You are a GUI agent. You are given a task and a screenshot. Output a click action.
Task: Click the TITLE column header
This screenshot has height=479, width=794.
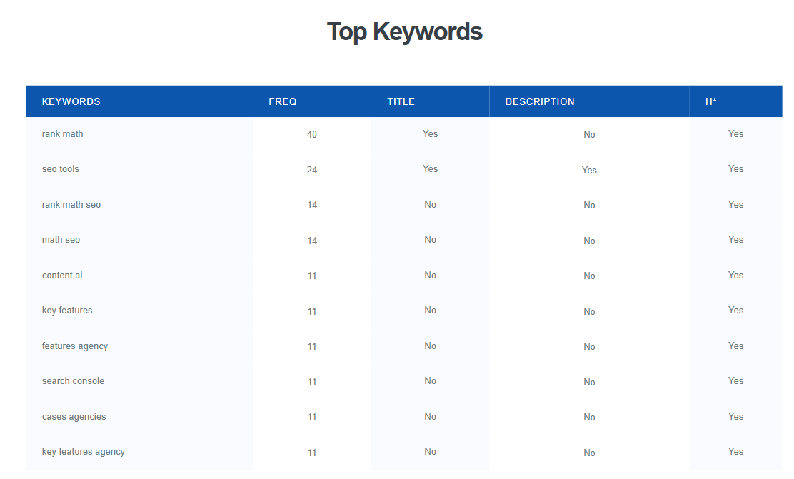[430, 101]
